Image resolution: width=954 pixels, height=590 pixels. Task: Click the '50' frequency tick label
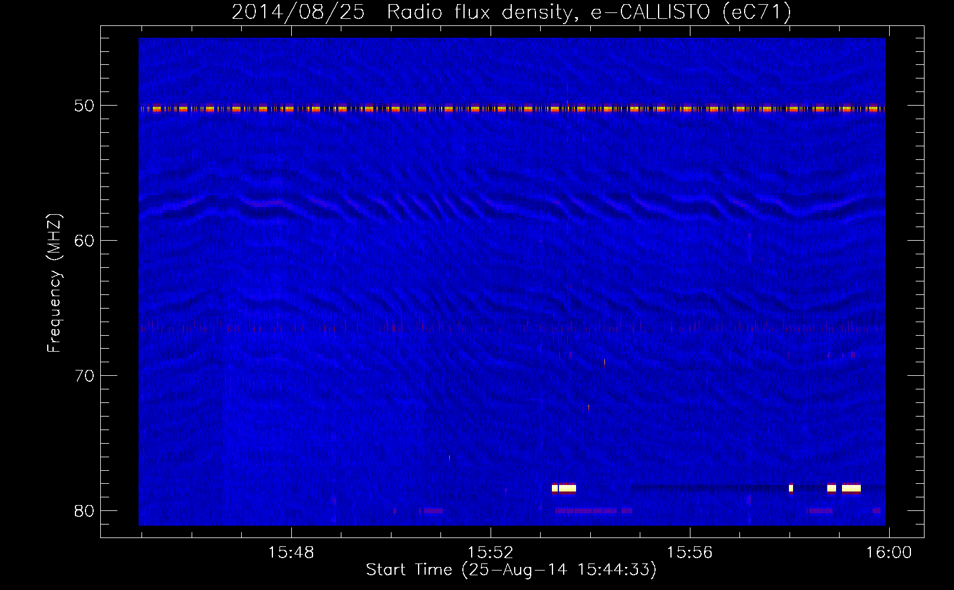[x=84, y=106]
